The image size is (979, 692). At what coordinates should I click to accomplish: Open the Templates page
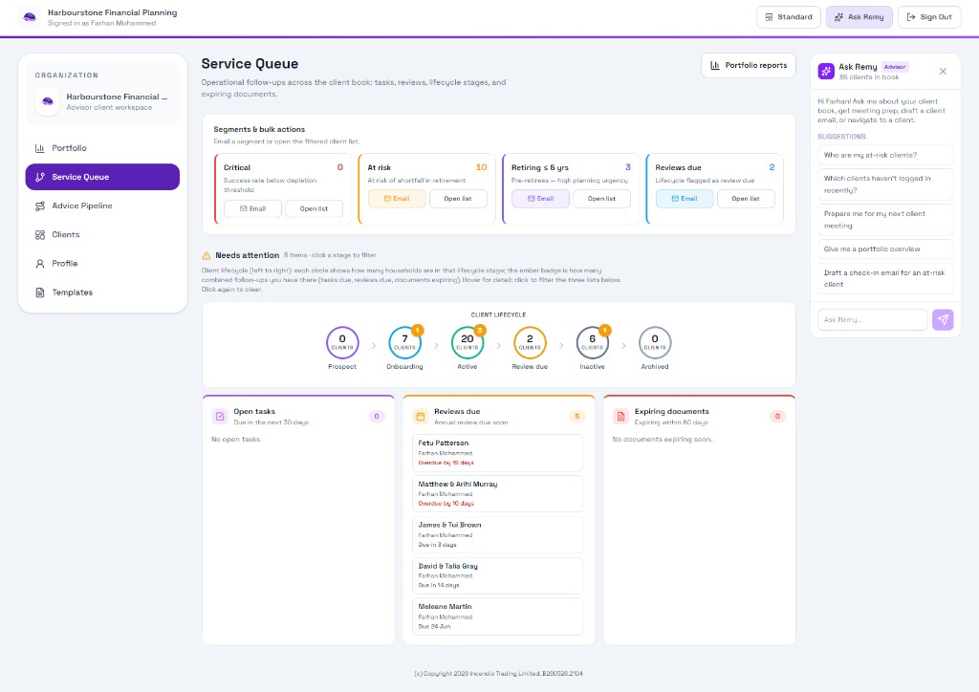(x=102, y=292)
